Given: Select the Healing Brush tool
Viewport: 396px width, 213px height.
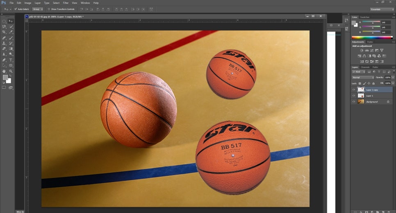Looking at the screenshot, I should coord(4,38).
